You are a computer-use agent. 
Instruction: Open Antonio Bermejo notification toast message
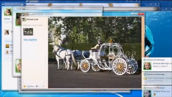click(157, 65)
